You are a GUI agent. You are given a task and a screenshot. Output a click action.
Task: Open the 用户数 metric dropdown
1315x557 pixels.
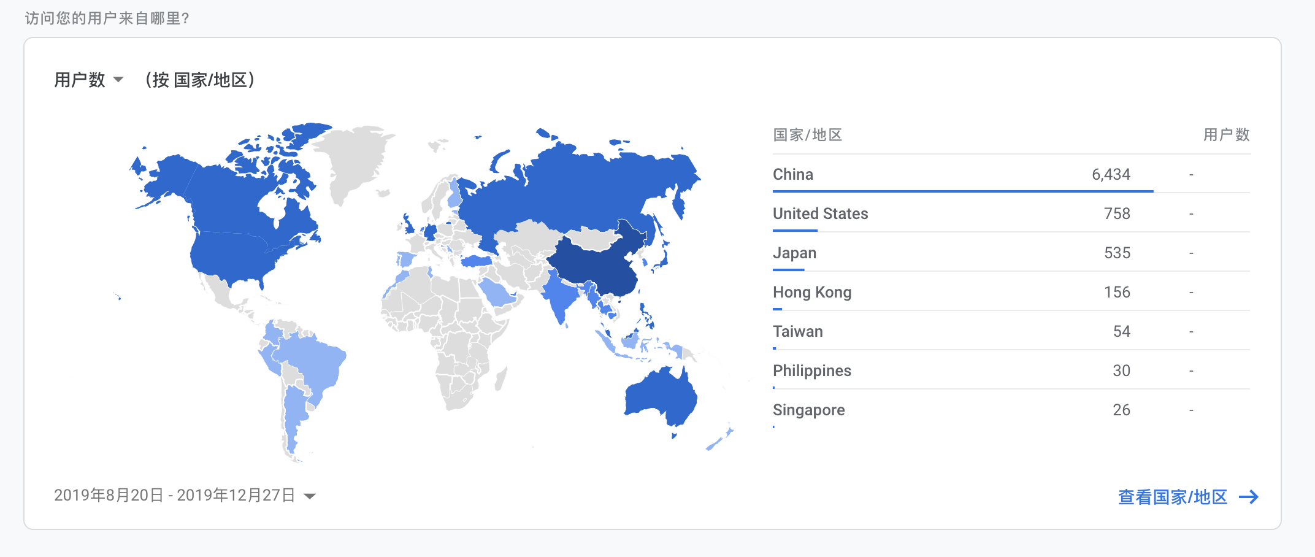click(x=89, y=80)
